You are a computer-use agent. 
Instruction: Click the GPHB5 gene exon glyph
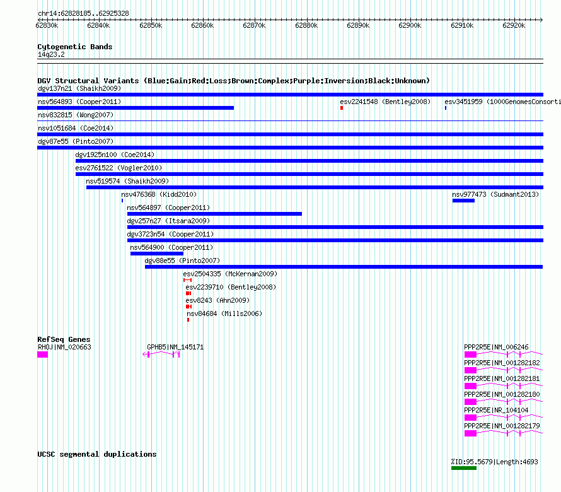161,354
